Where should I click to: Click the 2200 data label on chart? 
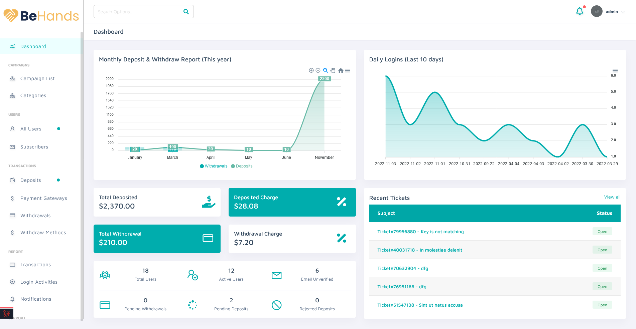324,79
